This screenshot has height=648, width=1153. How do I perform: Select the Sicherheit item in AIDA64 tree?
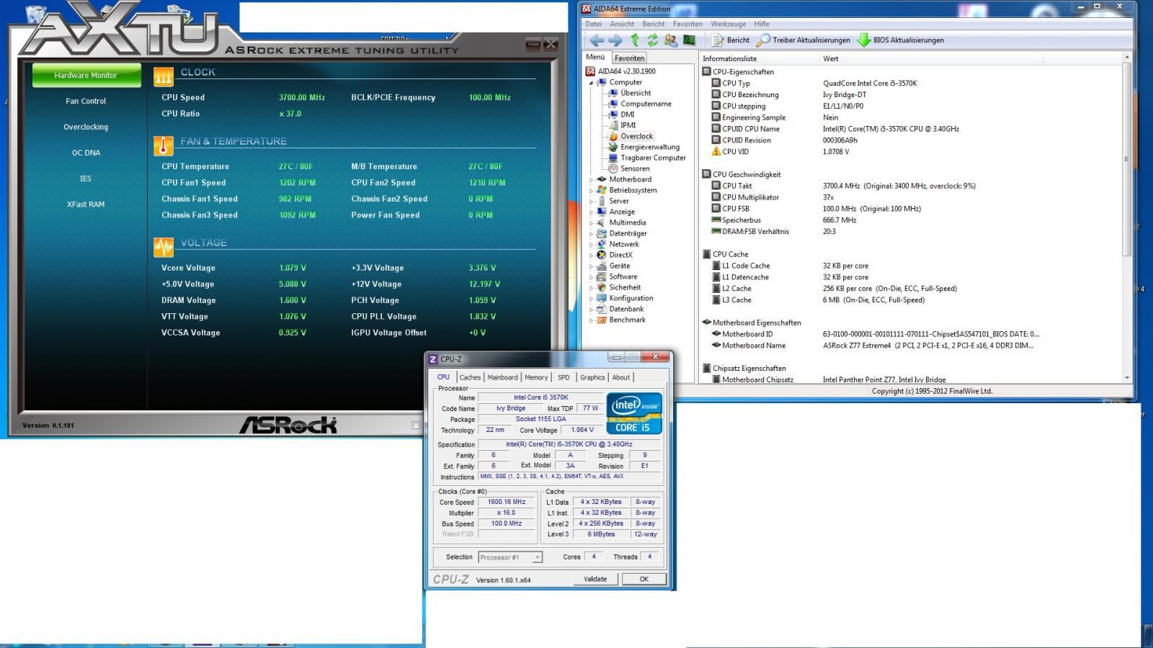618,287
